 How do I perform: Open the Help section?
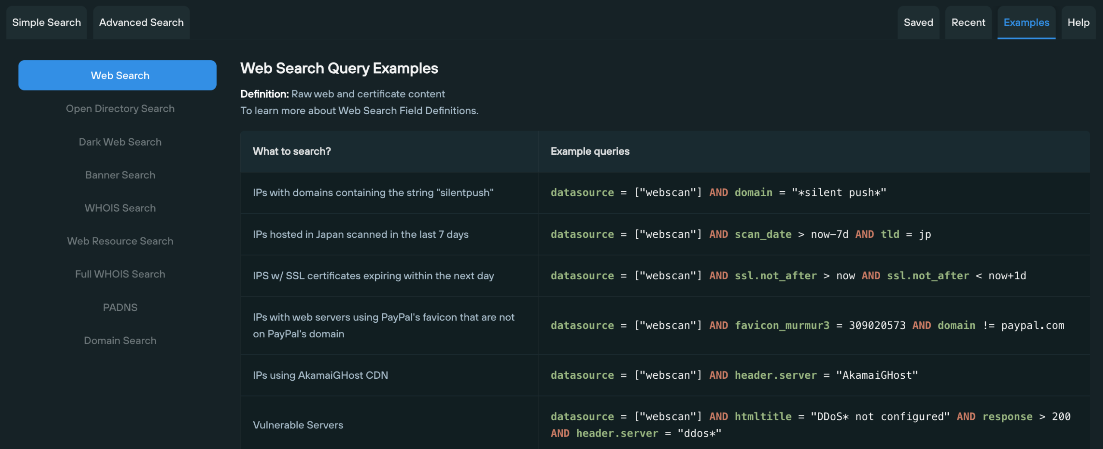(1078, 22)
